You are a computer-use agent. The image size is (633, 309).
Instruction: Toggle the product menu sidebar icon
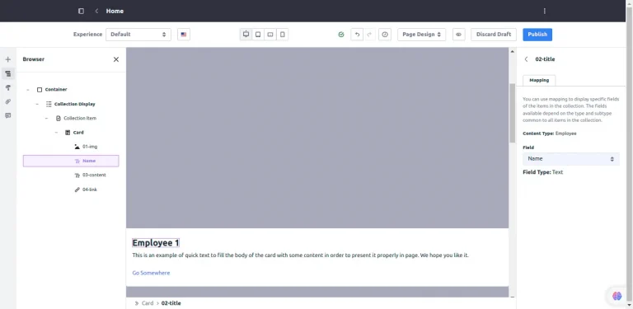81,11
